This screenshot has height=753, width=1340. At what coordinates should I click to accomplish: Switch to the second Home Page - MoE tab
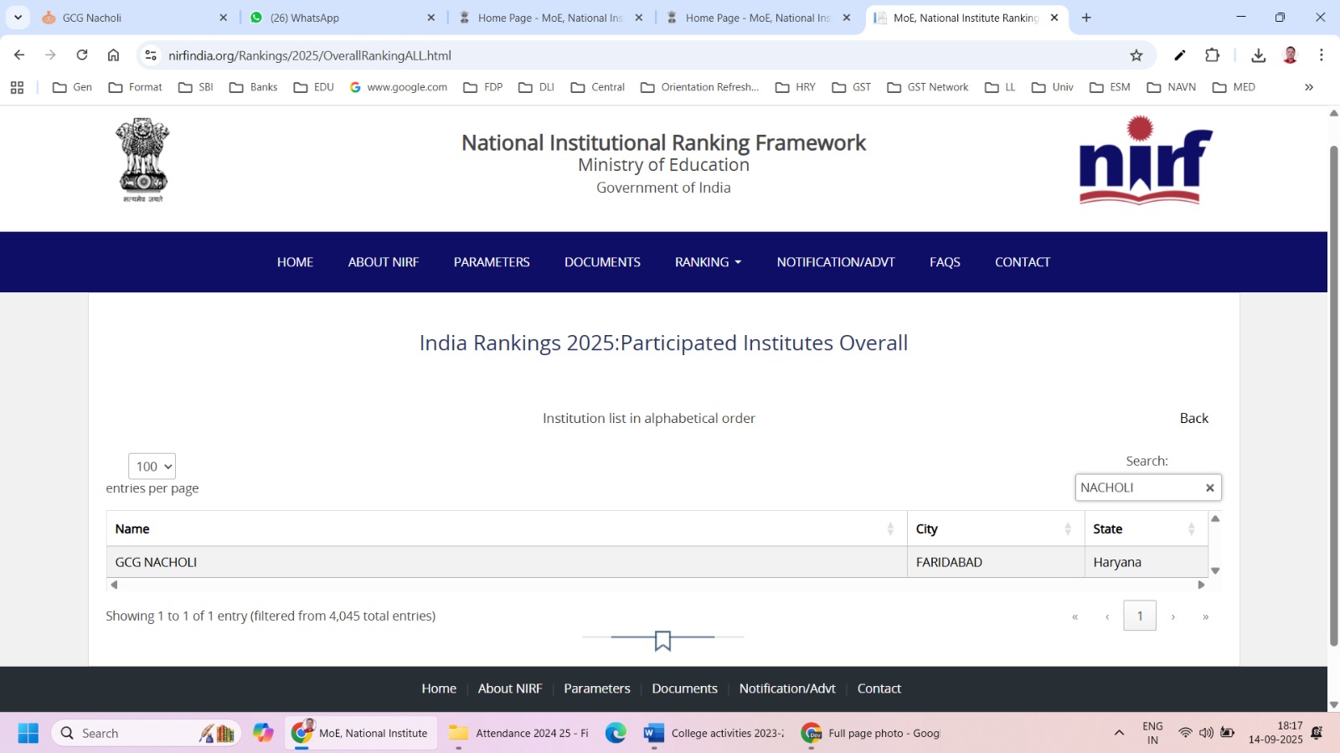(758, 18)
